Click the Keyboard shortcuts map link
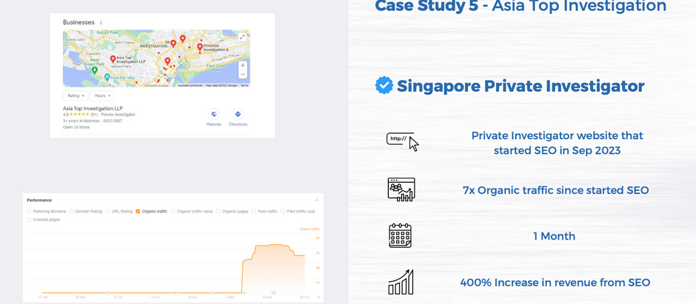The image size is (696, 304). [190, 85]
